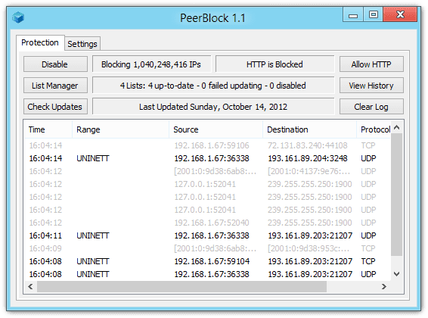Image resolution: width=428 pixels, height=318 pixels.
Task: Check for list updates
Action: tap(55, 107)
